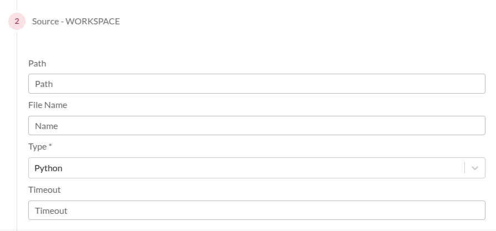Select the Python value in Type selector
This screenshot has height=231, width=496.
(x=49, y=168)
